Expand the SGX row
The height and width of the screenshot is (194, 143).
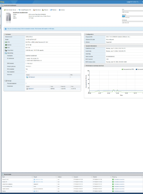tap(4, 48)
